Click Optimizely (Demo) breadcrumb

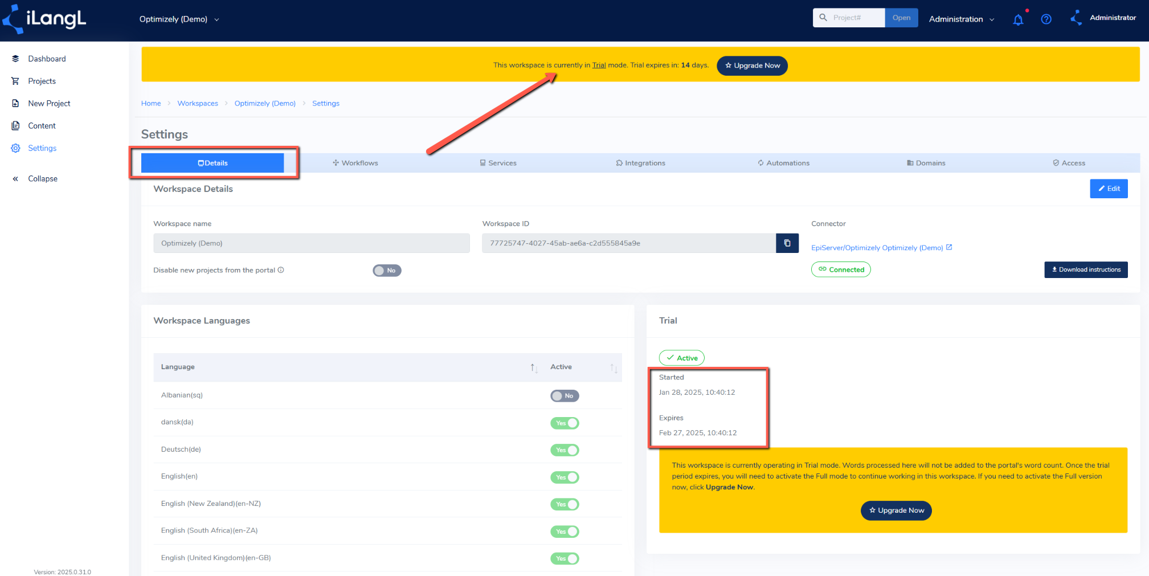(x=265, y=103)
